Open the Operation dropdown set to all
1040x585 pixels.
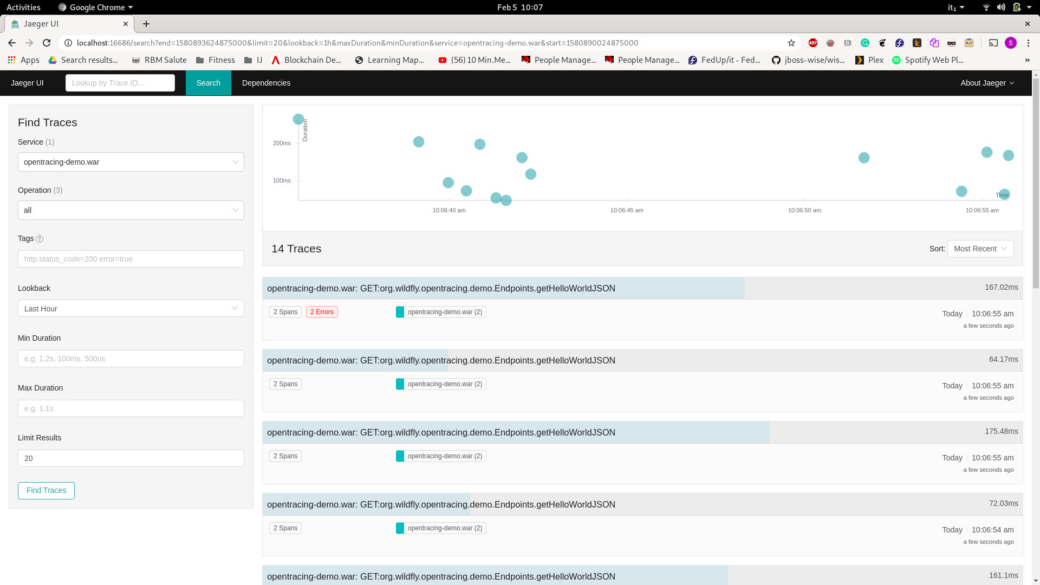pos(131,210)
